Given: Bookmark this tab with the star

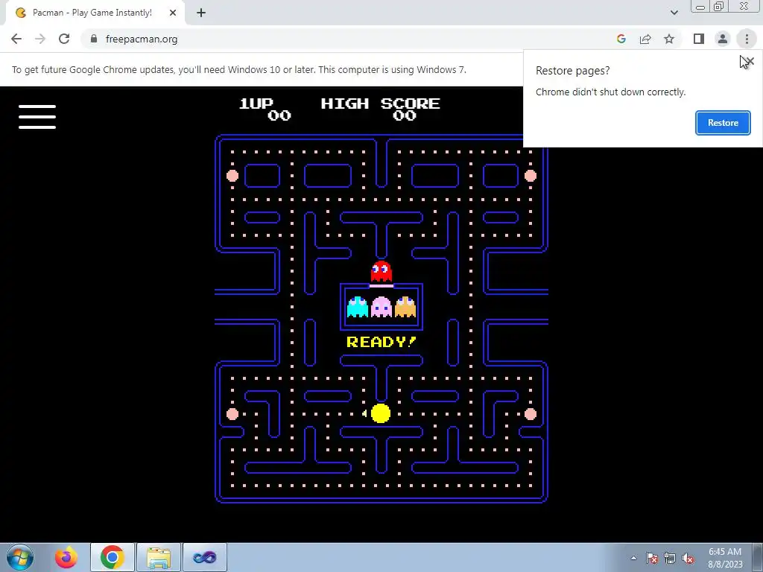Looking at the screenshot, I should (x=669, y=39).
